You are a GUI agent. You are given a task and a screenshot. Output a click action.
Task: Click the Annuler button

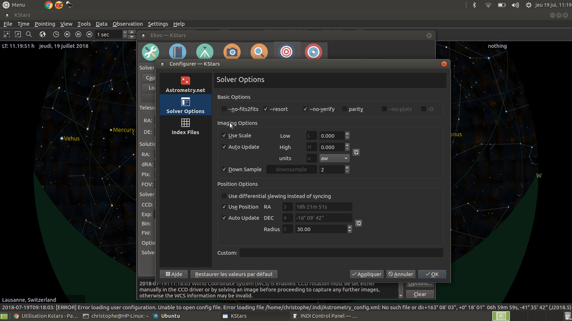(400, 274)
